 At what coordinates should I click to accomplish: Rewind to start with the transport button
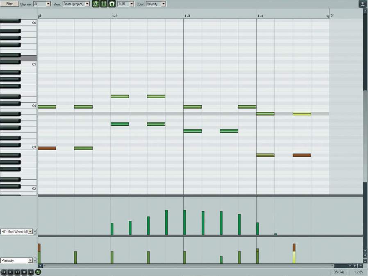point(4,272)
